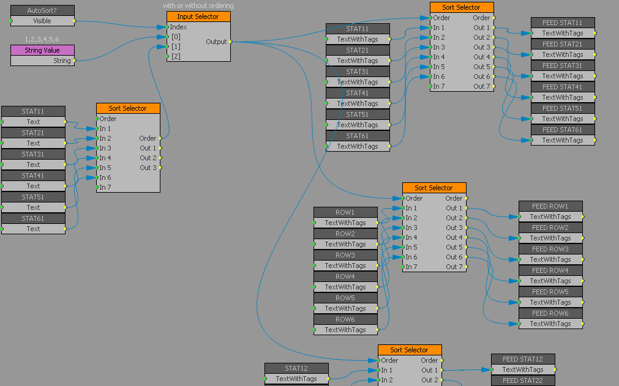
Task: Select the ROW5 node header
Action: [345, 298]
